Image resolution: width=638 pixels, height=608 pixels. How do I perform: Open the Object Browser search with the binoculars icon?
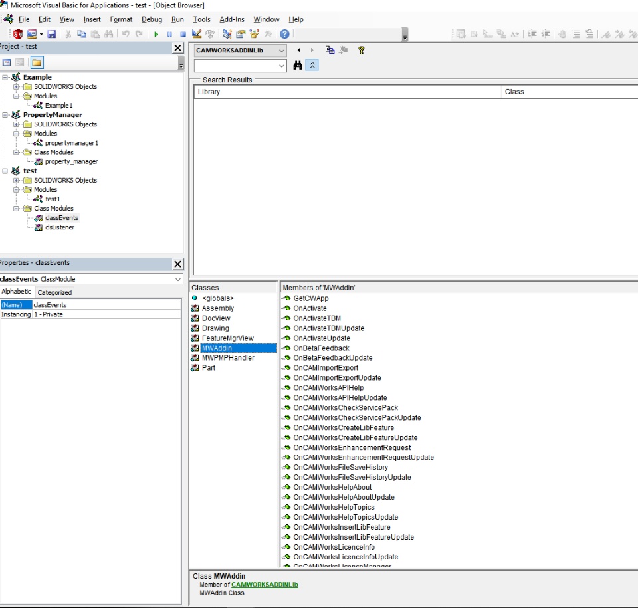tap(298, 65)
